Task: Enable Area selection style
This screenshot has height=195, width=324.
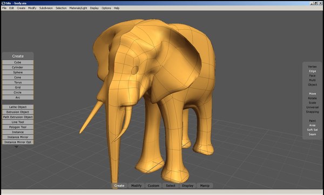Action: point(312,126)
